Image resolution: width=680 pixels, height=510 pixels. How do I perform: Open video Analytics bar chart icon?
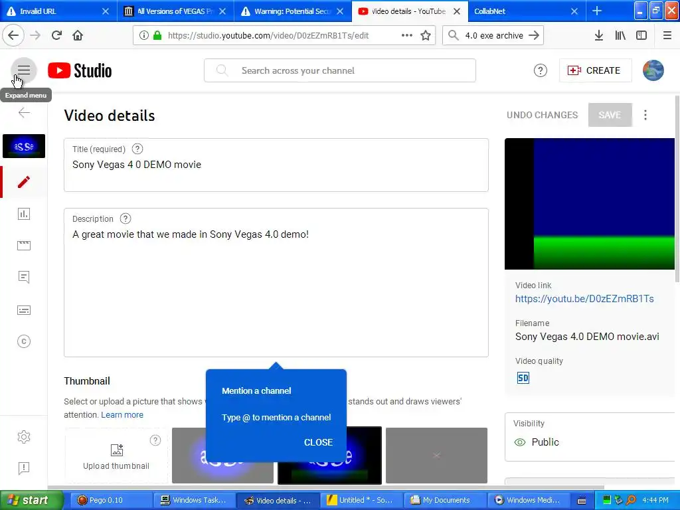click(x=24, y=214)
